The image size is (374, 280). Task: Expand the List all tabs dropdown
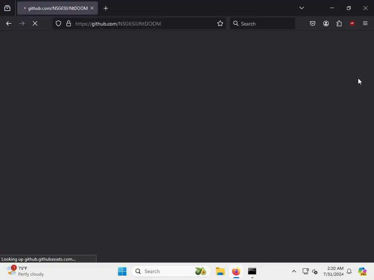(x=301, y=8)
